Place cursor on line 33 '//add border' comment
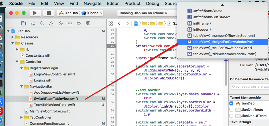This screenshot has width=269, height=126. [x=148, y=90]
